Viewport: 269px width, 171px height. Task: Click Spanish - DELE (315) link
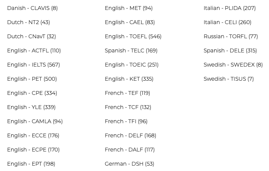(230, 51)
